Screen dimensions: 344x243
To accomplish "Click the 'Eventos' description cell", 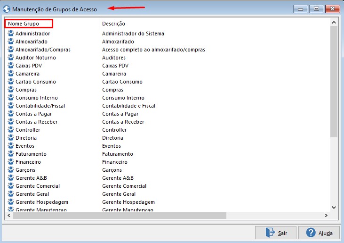I will click(112, 146).
